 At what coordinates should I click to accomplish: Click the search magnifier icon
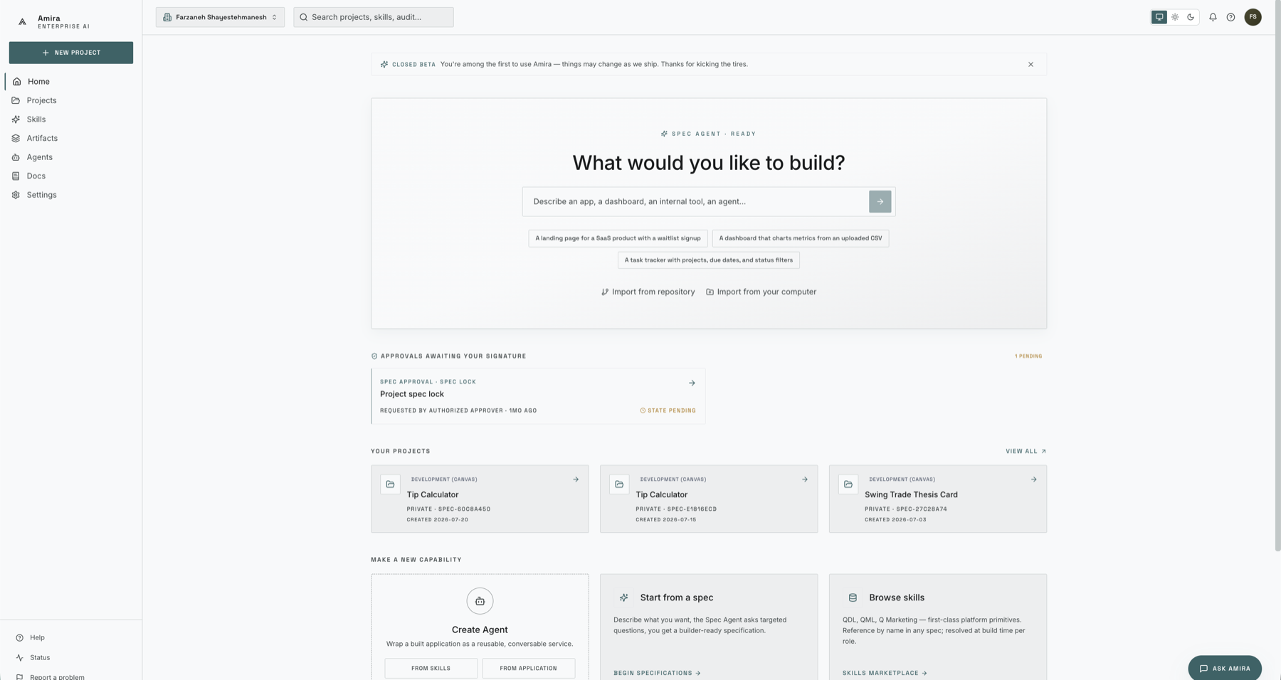[x=304, y=17]
